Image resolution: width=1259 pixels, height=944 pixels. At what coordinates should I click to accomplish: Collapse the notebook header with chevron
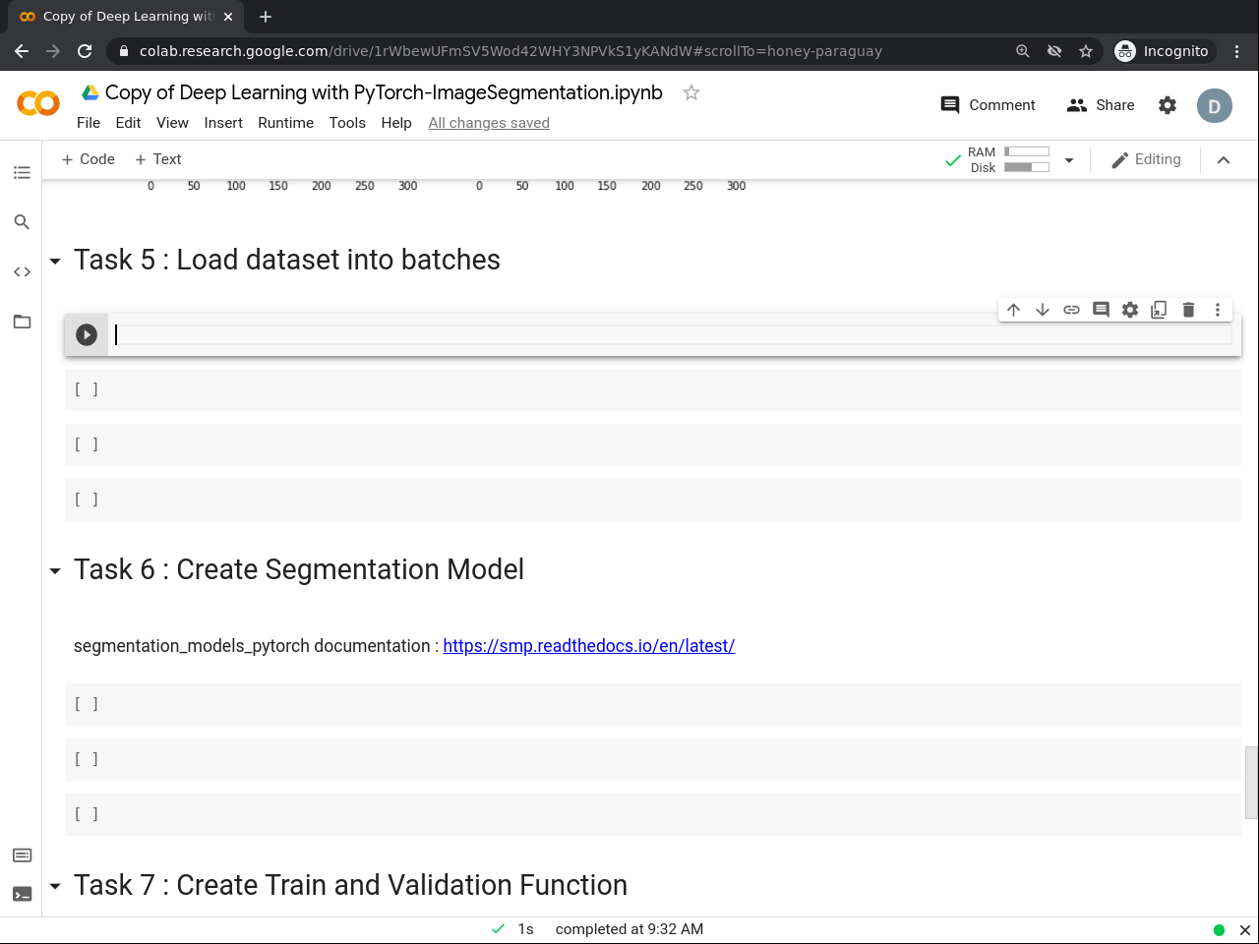pos(1224,160)
